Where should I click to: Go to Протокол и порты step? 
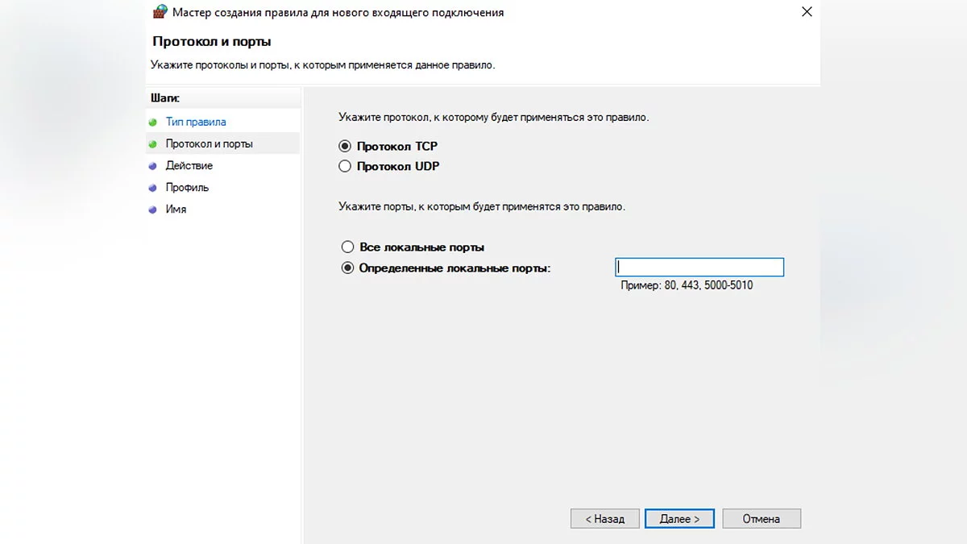pyautogui.click(x=209, y=144)
